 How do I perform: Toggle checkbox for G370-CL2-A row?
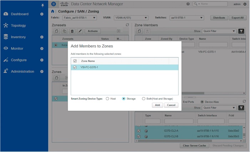[139, 131]
